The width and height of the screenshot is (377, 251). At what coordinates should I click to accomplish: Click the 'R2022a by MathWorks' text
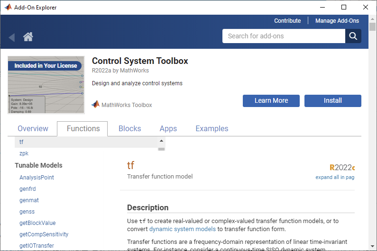(120, 71)
